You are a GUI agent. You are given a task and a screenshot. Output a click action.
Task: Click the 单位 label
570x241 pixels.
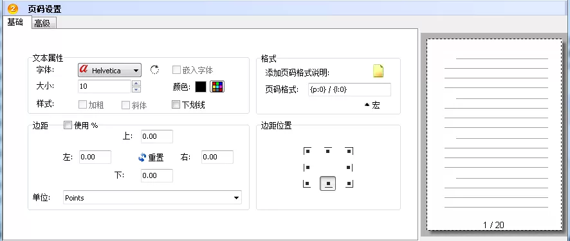pyautogui.click(x=41, y=198)
